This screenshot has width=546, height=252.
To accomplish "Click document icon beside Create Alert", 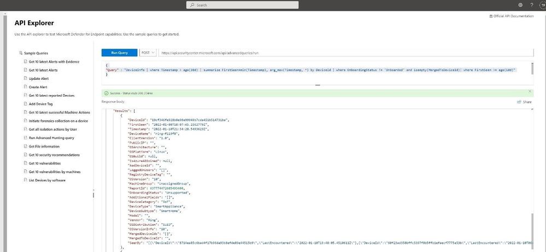I will pyautogui.click(x=26, y=87).
